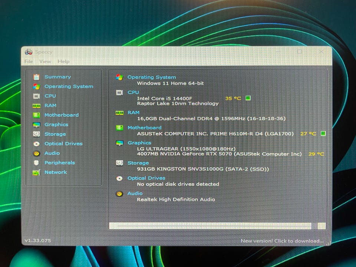Click the Motherboard heading link in summary
This screenshot has height=267, width=356.
[144, 128]
